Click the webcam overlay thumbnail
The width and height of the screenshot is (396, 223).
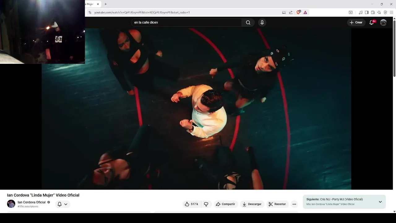[x=42, y=32]
